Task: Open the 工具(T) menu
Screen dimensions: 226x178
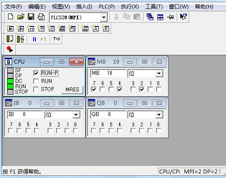Action: coord(154,7)
